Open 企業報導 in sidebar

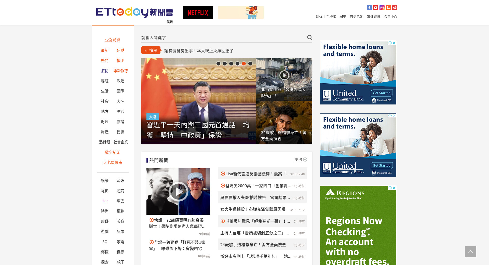[x=113, y=40]
